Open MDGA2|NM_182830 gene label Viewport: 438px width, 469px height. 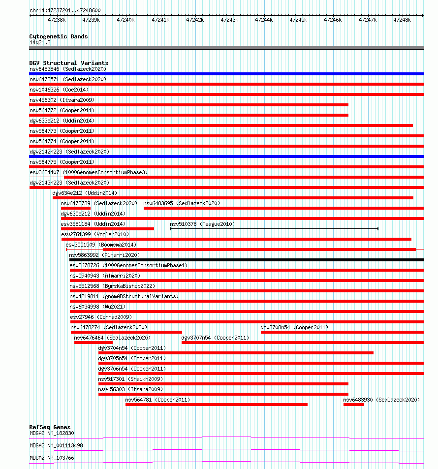coord(52,433)
